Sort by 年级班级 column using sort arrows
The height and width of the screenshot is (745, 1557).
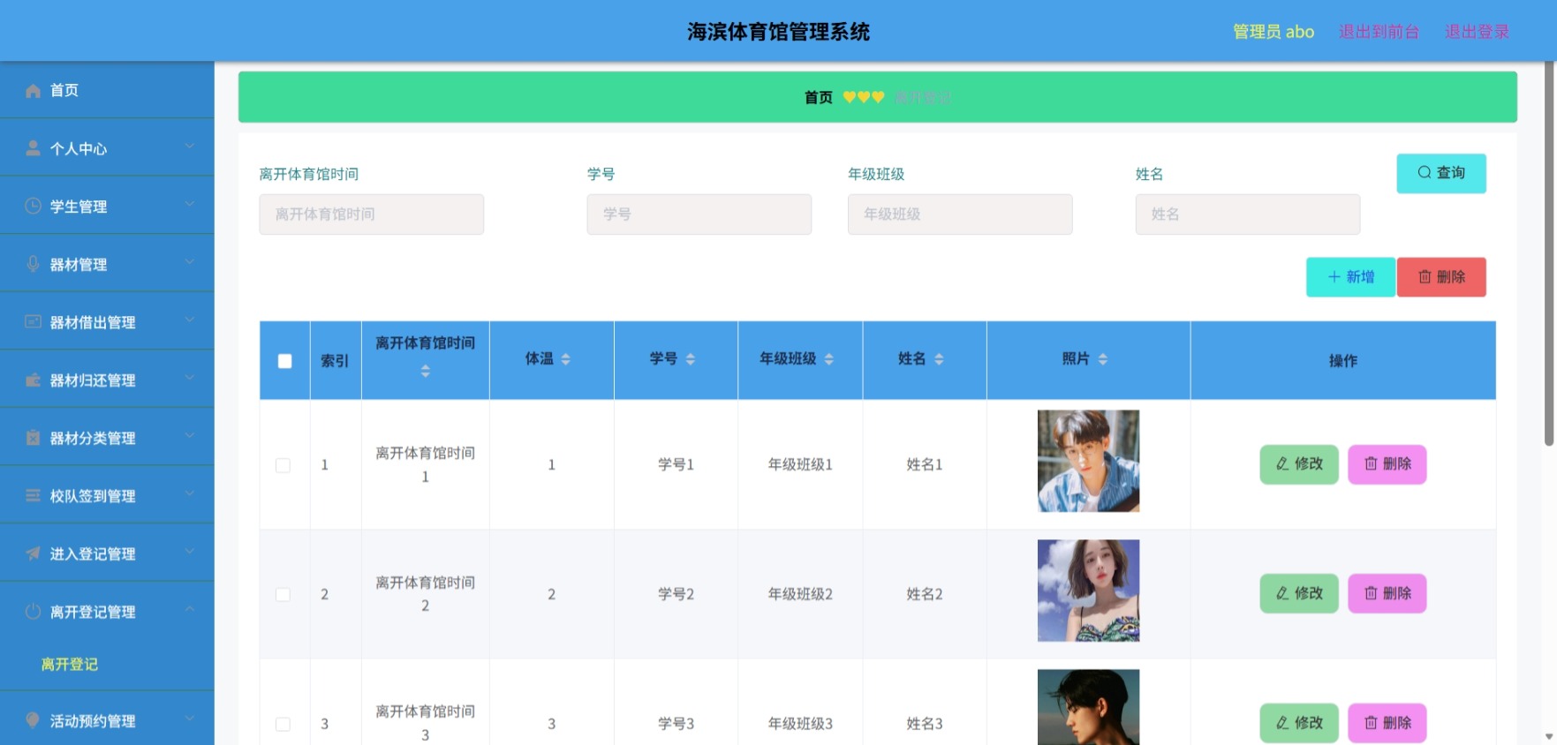click(829, 359)
